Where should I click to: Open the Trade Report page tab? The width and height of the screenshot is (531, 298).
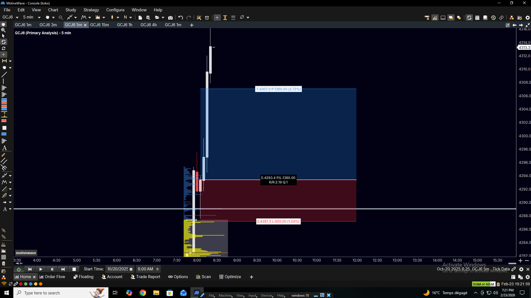point(145,277)
